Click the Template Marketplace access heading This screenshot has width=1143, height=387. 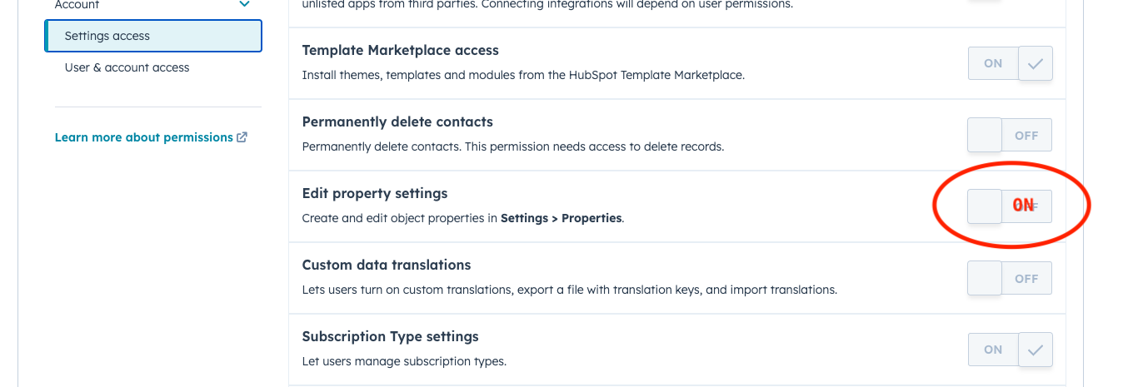pyautogui.click(x=400, y=51)
